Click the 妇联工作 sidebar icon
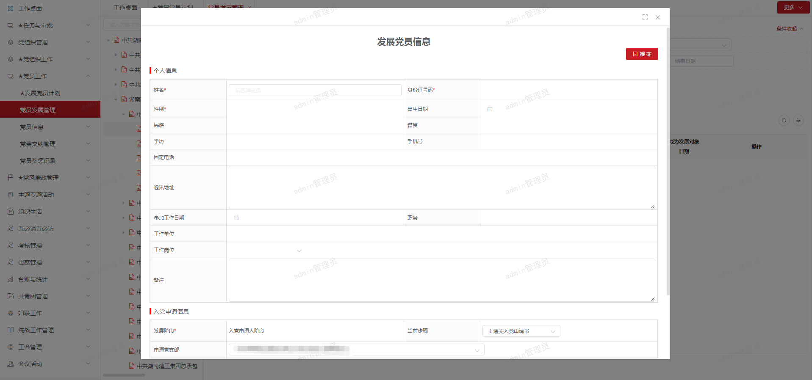The image size is (812, 380). coord(11,313)
